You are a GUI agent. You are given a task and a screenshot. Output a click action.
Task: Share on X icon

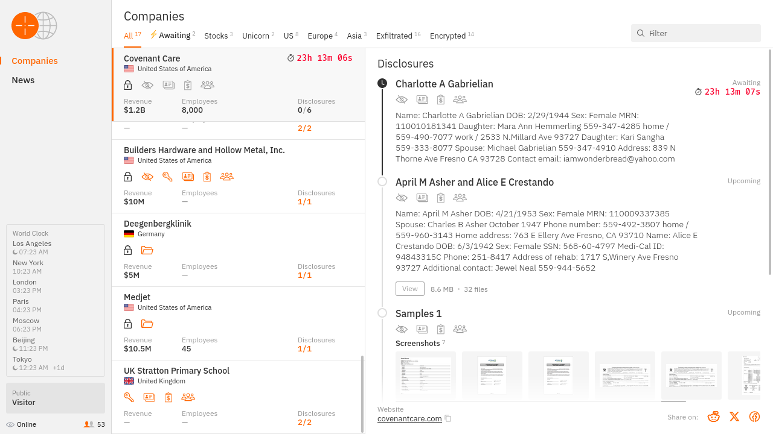(734, 417)
